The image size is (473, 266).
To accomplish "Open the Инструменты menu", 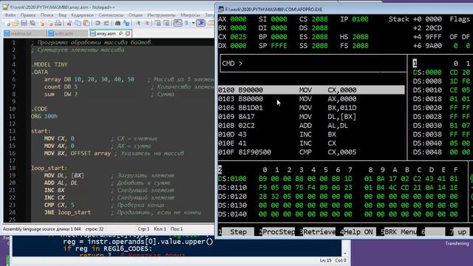I will tap(161, 15).
